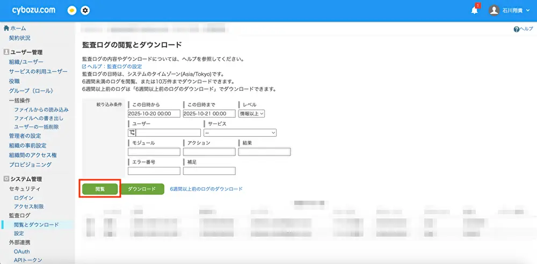Open the gear settings icon in header
This screenshot has height=264, width=537.
(85, 11)
